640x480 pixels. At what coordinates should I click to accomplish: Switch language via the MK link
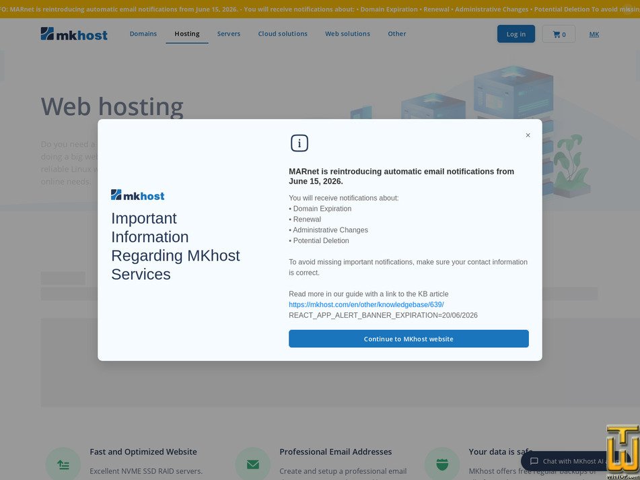[x=594, y=34]
